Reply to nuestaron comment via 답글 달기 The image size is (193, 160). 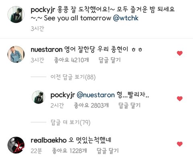pos(110,60)
